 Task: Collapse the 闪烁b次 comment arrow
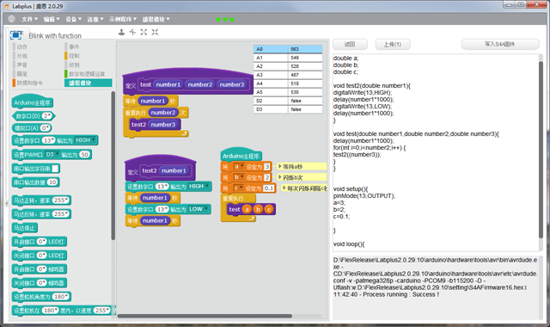click(x=279, y=177)
